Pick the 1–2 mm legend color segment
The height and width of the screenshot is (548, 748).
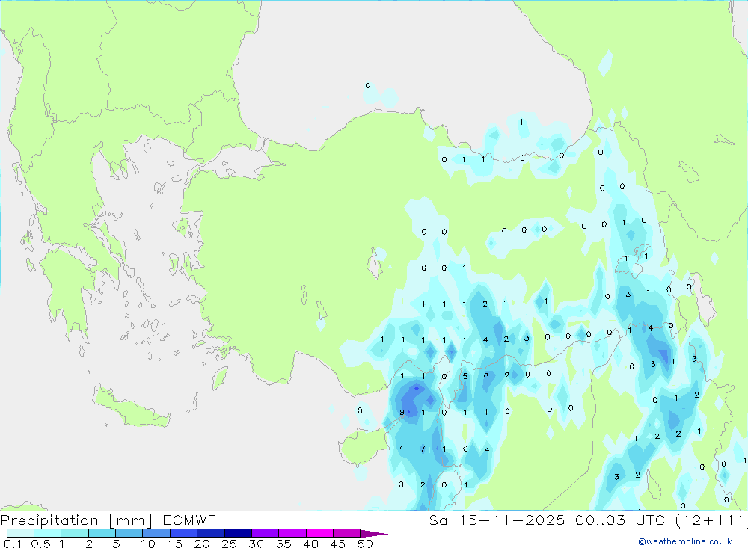[75, 533]
